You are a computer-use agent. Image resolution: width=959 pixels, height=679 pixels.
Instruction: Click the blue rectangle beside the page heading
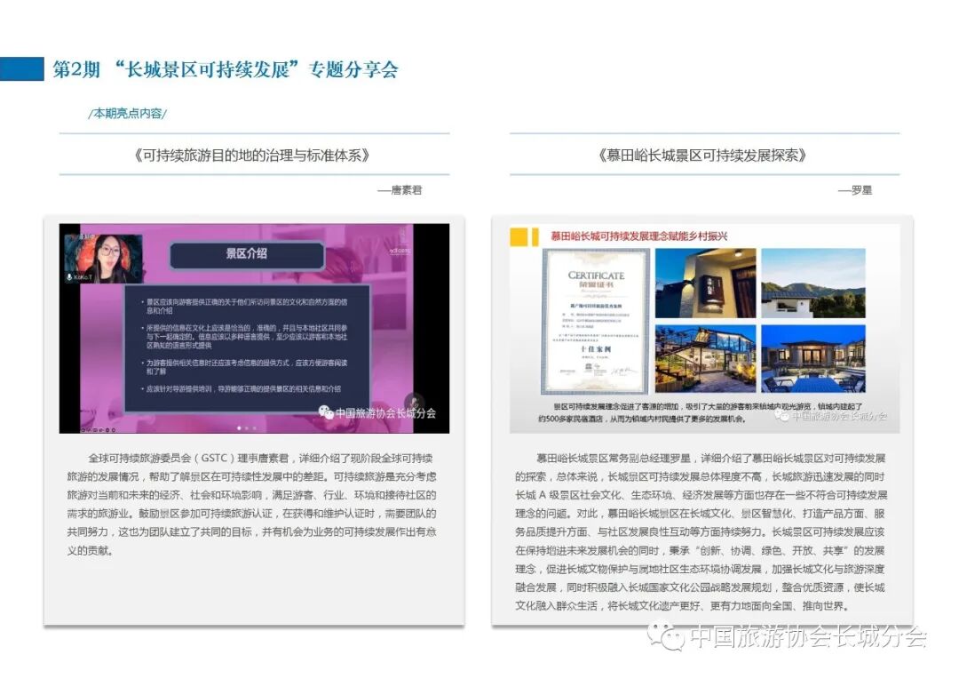22,69
